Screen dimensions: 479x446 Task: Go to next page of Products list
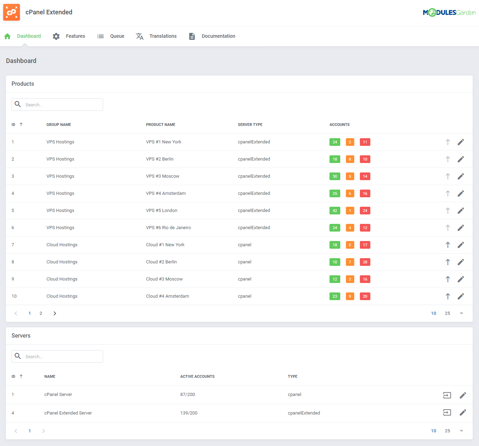[55, 313]
